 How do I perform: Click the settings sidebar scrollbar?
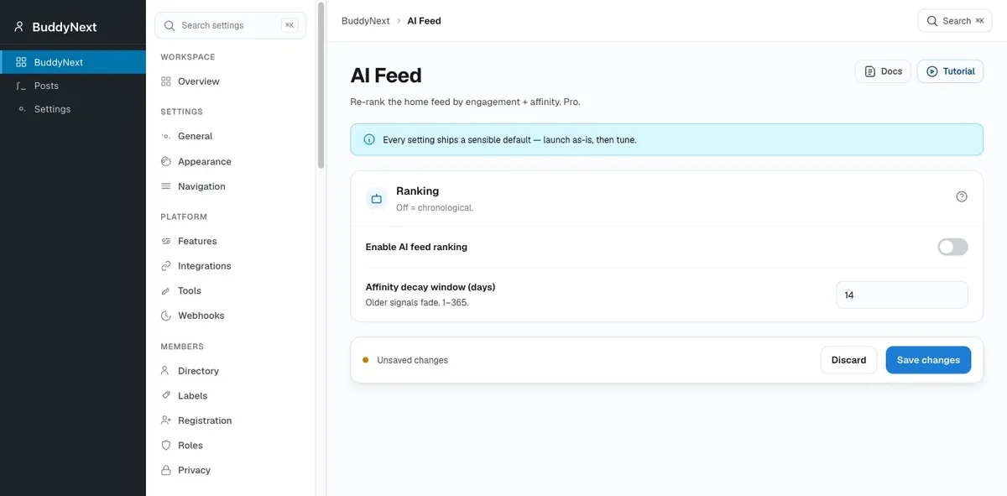tap(321, 84)
